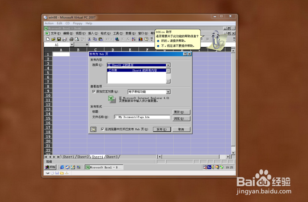Open the Virtual PC Floppy menu

(x=78, y=23)
